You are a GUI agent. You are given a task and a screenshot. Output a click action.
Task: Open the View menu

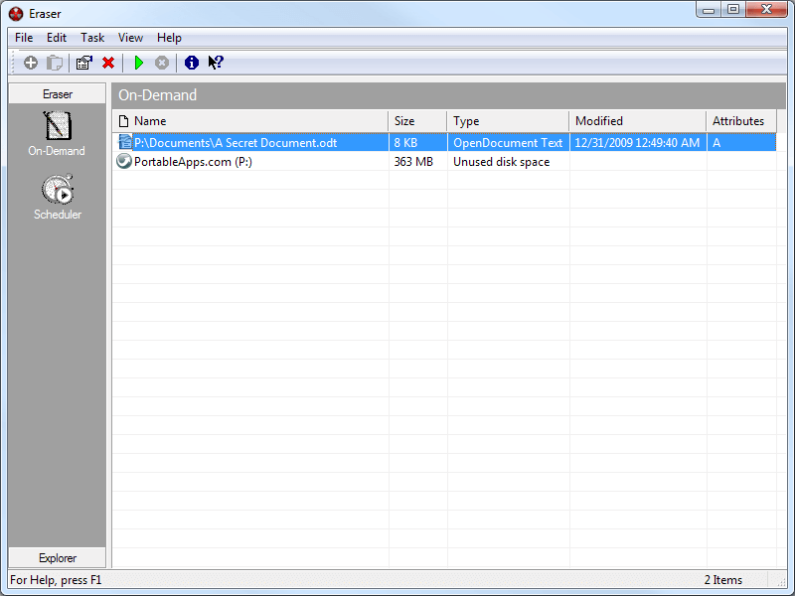pos(129,37)
